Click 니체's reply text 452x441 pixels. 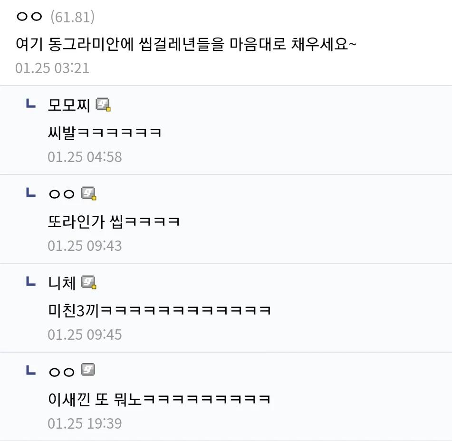click(159, 310)
